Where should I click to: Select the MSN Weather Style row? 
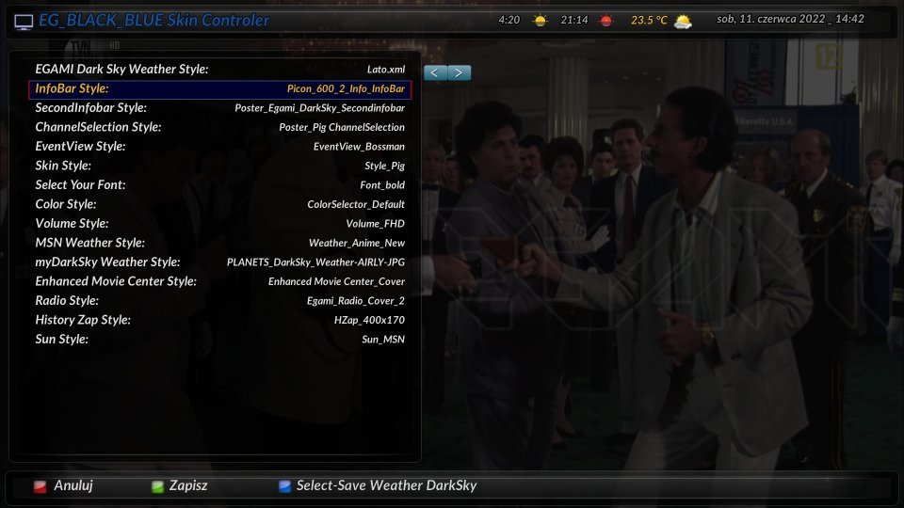coord(219,243)
